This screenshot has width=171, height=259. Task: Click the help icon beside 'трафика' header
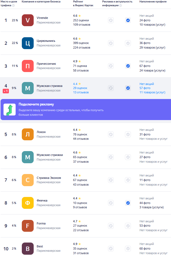(x=13, y=5)
